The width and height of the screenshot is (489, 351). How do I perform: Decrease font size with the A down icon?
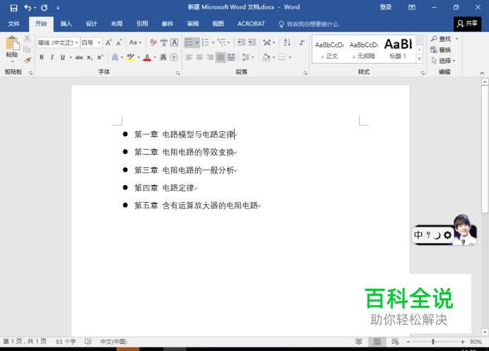(119, 42)
